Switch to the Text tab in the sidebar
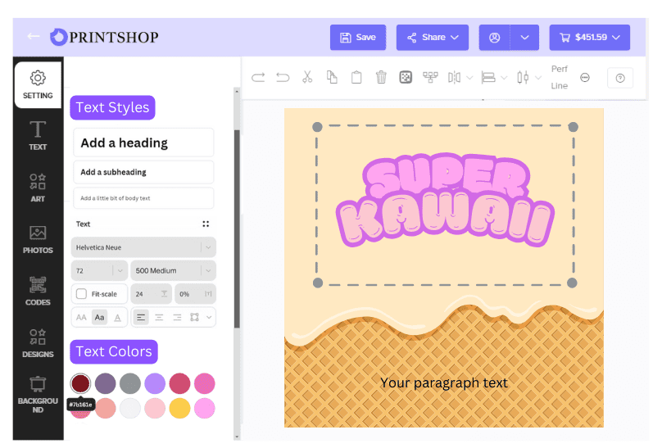 tap(38, 135)
